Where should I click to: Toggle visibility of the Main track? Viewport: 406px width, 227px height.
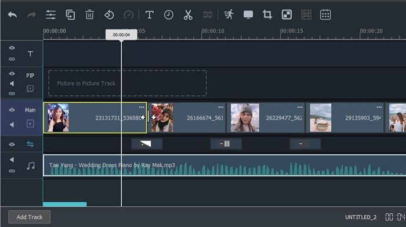(x=12, y=110)
